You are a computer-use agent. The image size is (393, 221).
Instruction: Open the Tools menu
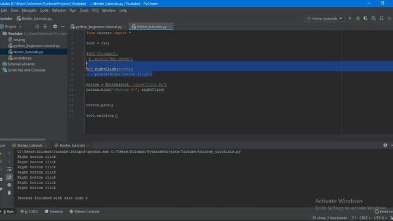coord(84,10)
